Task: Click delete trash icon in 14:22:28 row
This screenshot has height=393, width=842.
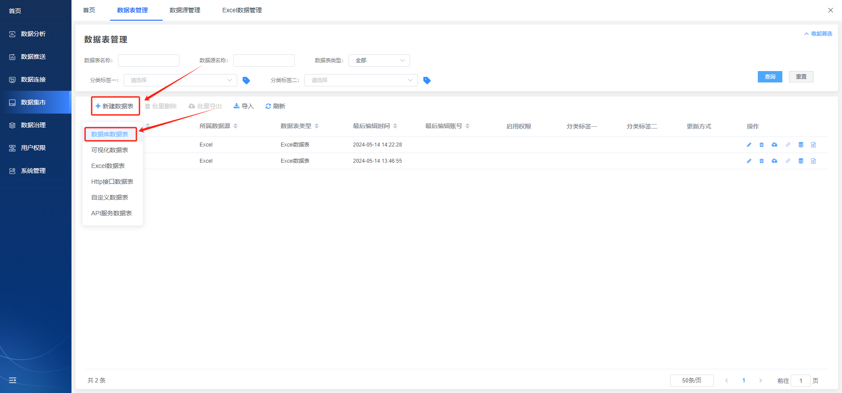Action: pyautogui.click(x=762, y=145)
